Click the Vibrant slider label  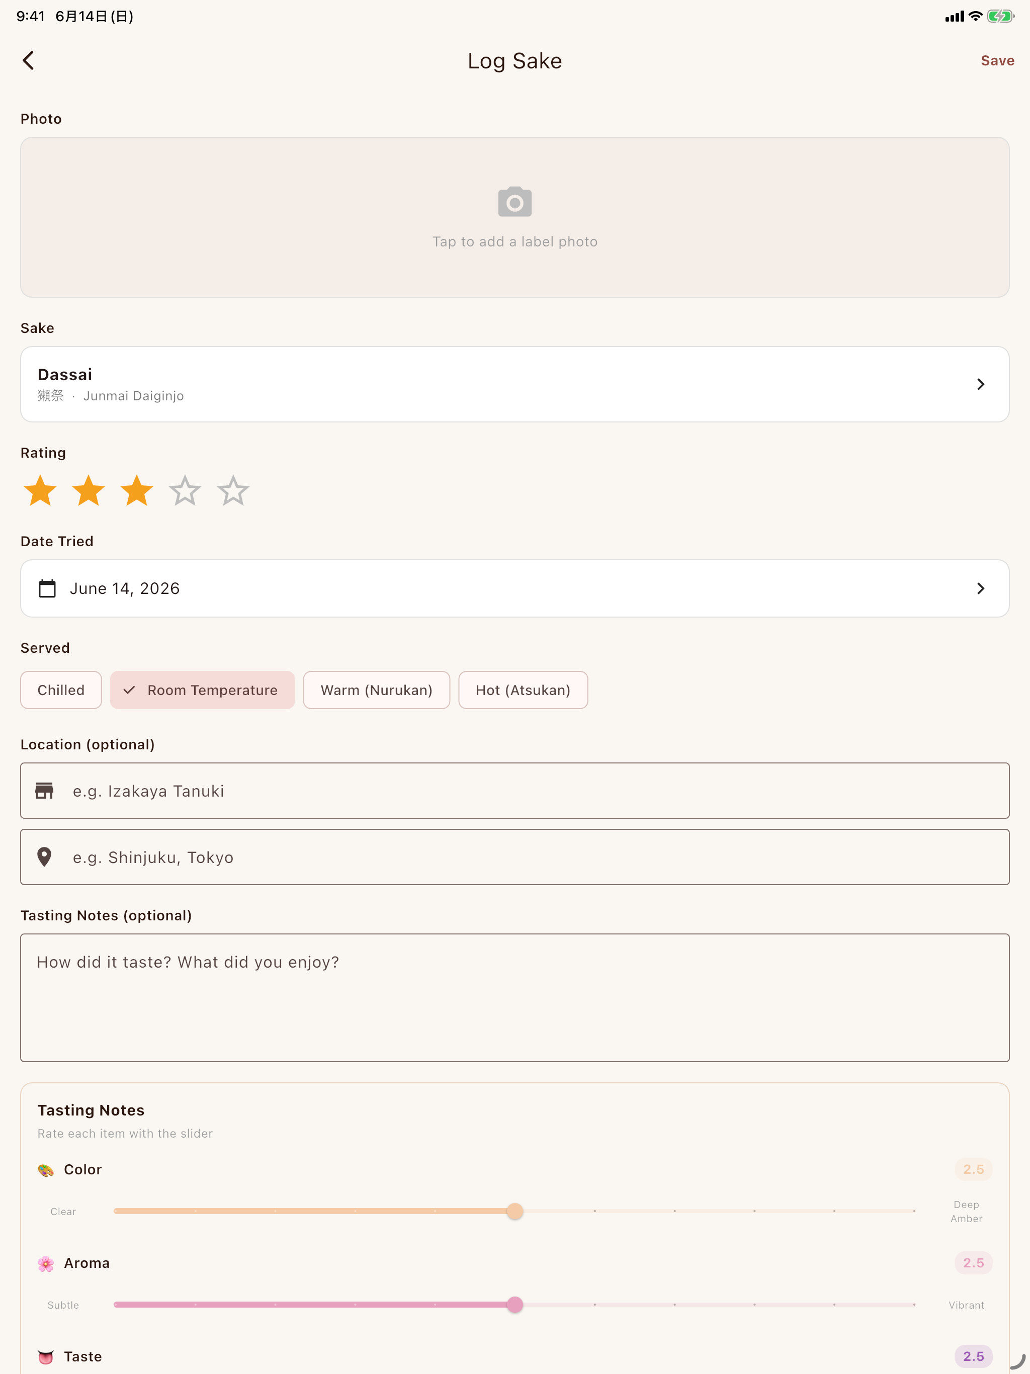pyautogui.click(x=967, y=1305)
